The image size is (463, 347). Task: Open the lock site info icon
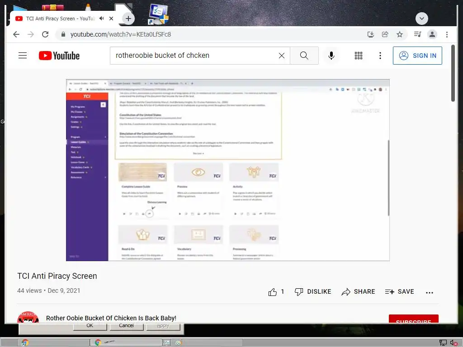coord(63,34)
